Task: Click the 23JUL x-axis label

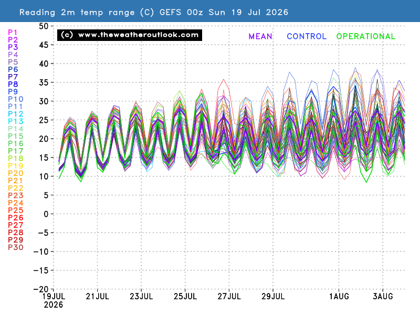Action: (141, 297)
